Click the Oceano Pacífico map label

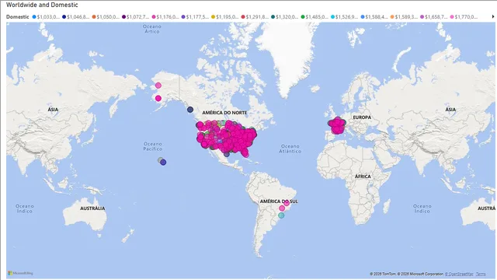click(x=153, y=146)
